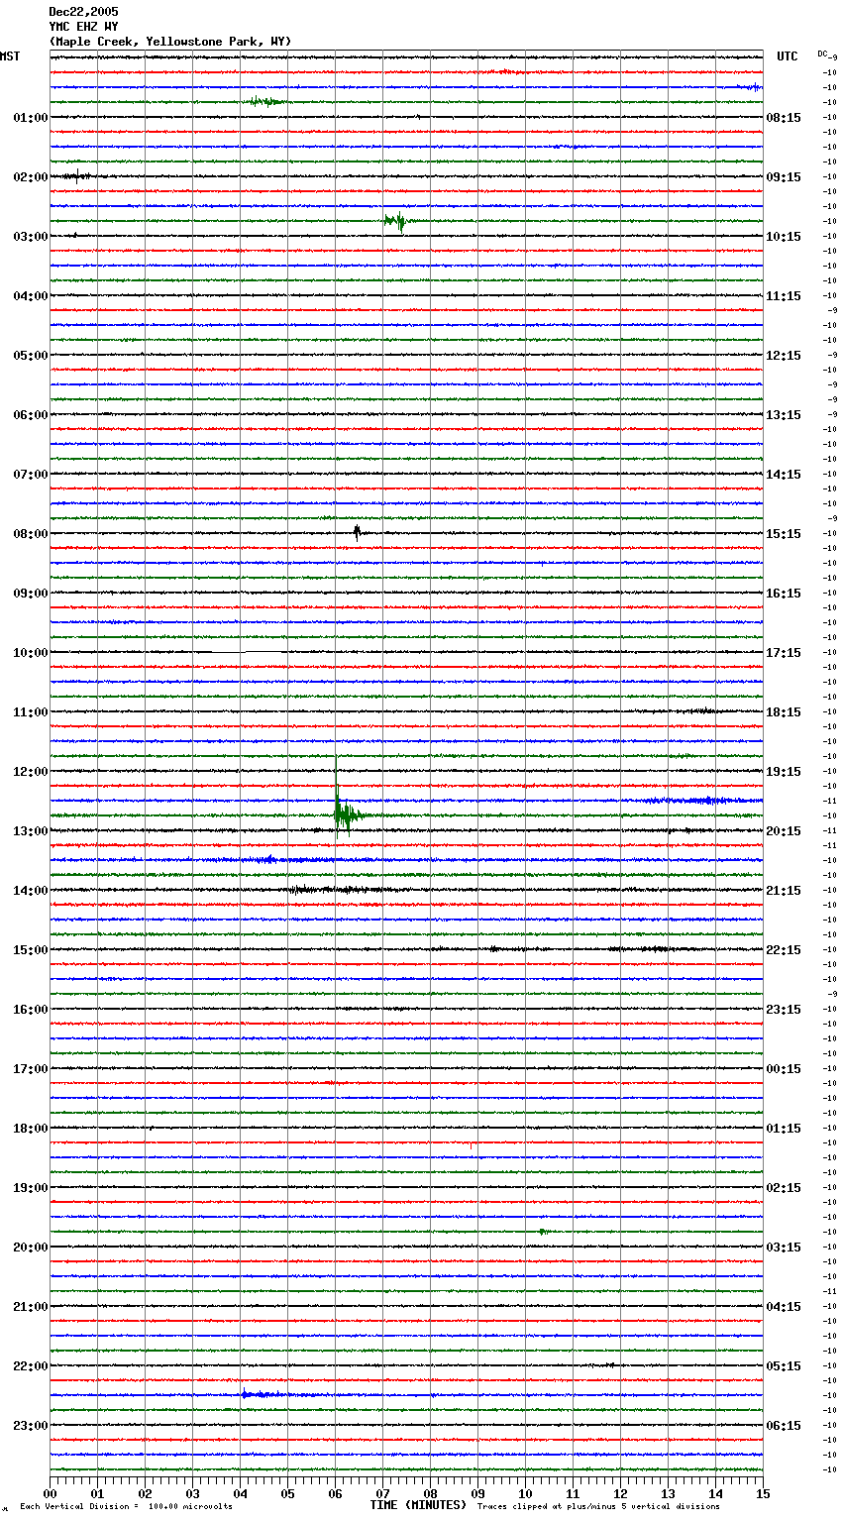Select the 14:00 MST time label
This screenshot has height=1520, width=842.
tap(31, 891)
